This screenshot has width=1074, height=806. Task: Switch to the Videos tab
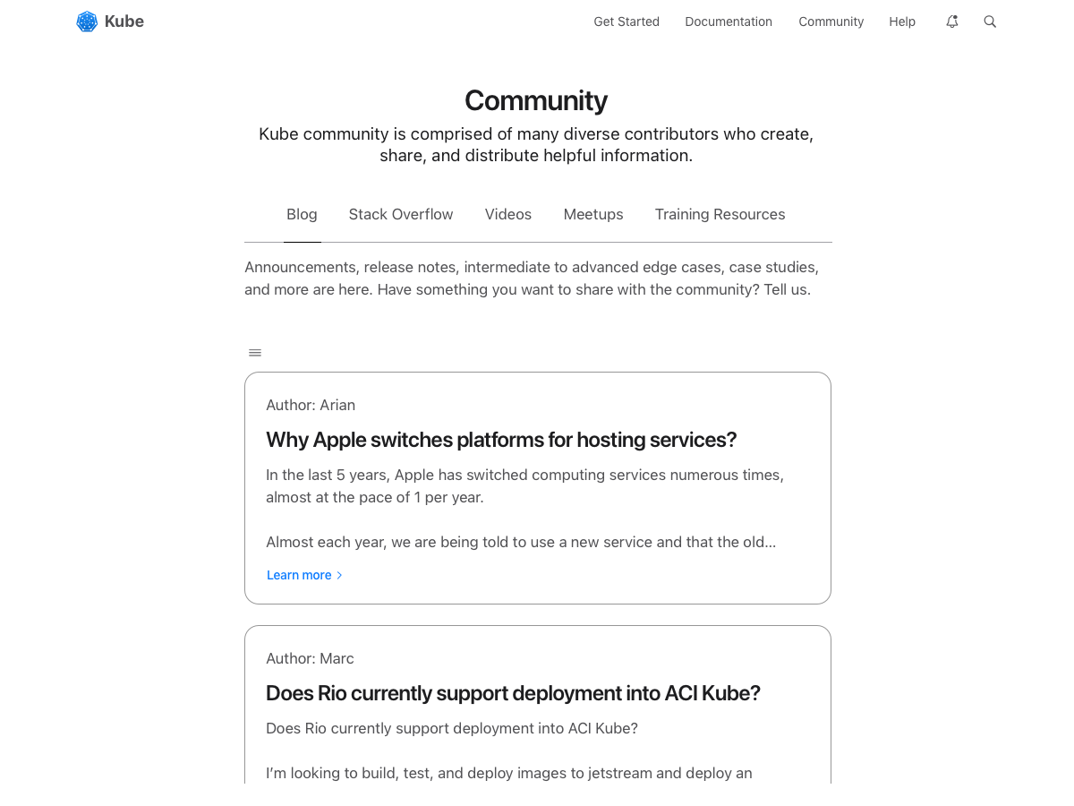[x=508, y=214]
